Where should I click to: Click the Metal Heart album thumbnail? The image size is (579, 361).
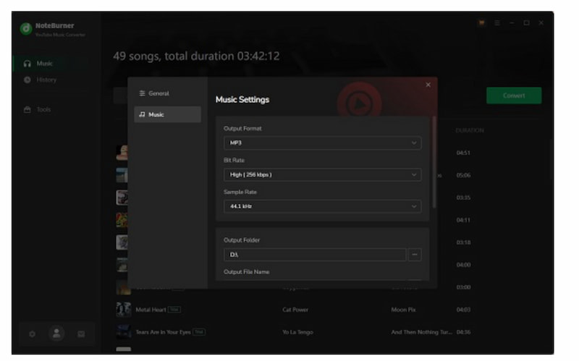point(123,310)
